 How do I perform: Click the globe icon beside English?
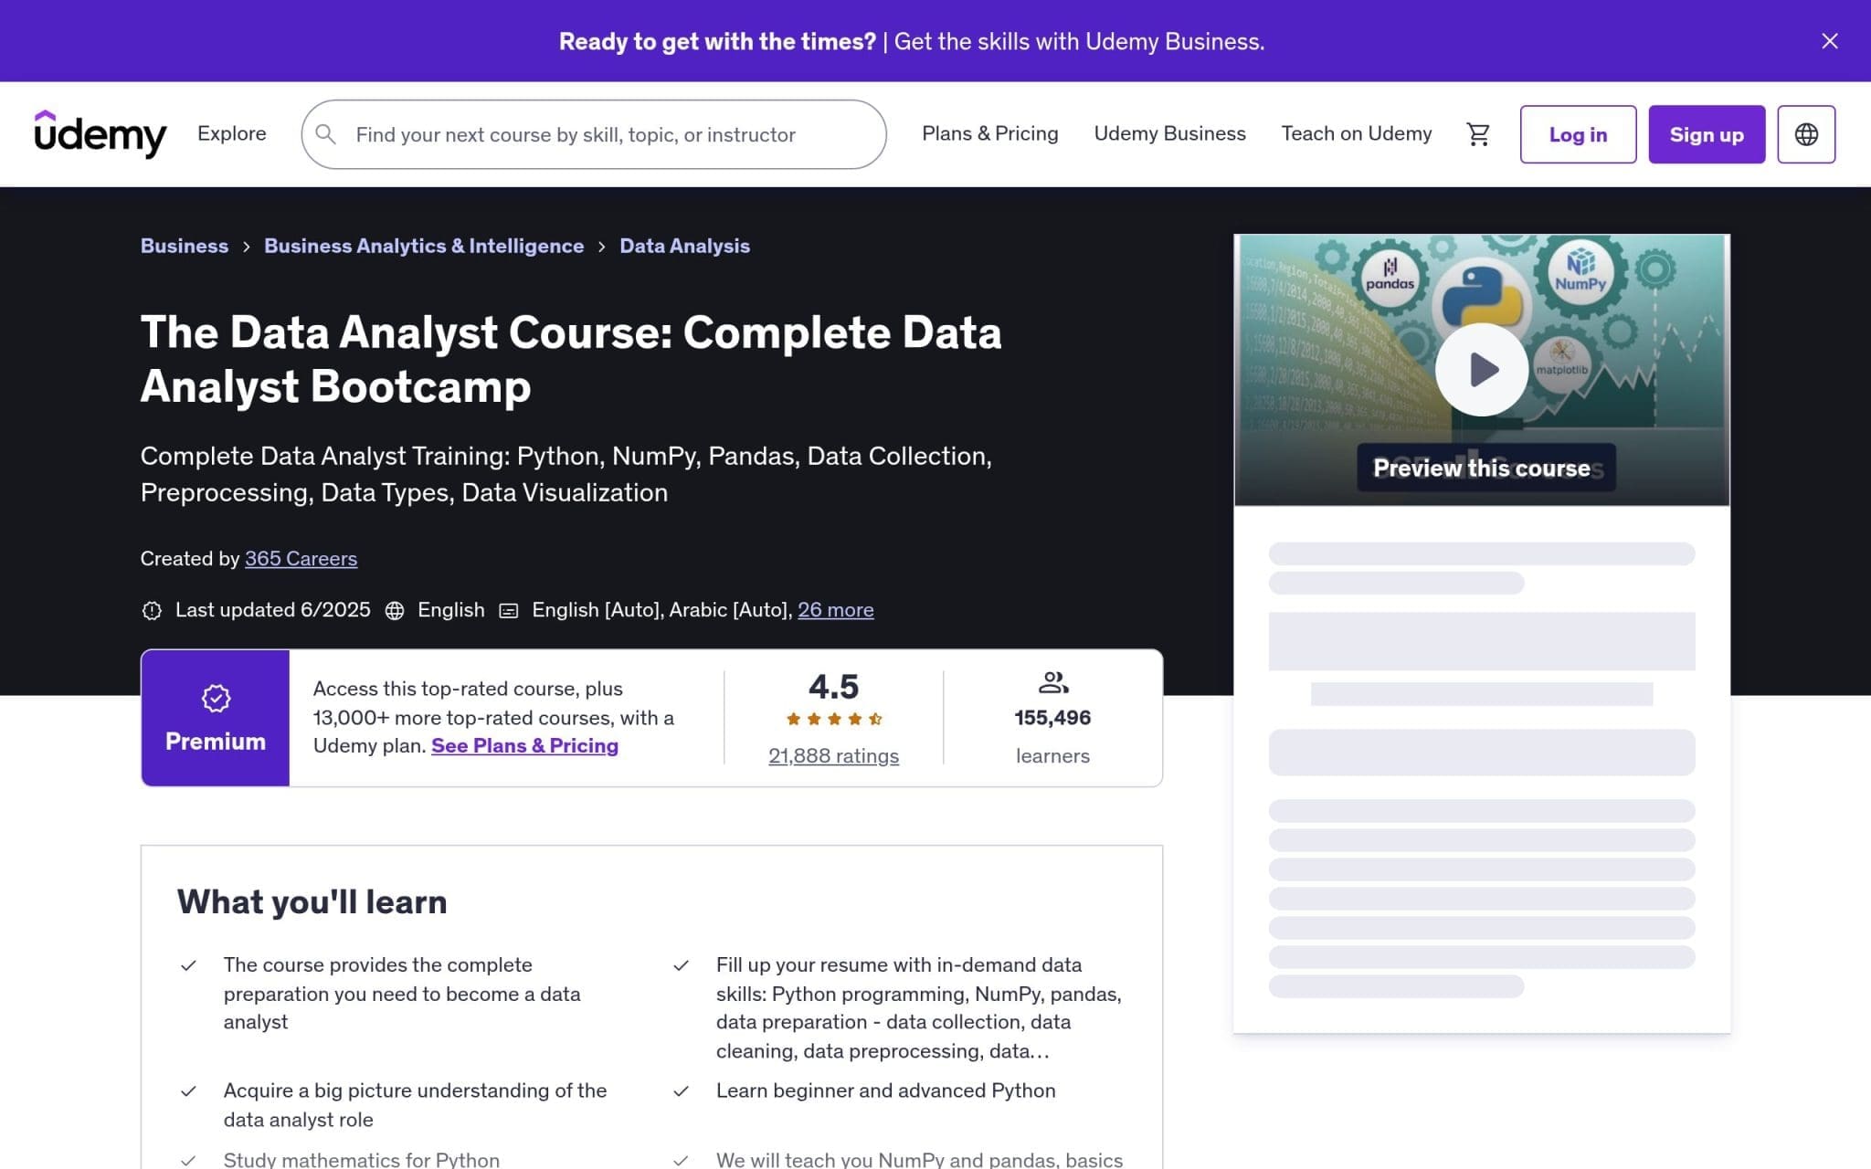point(395,610)
